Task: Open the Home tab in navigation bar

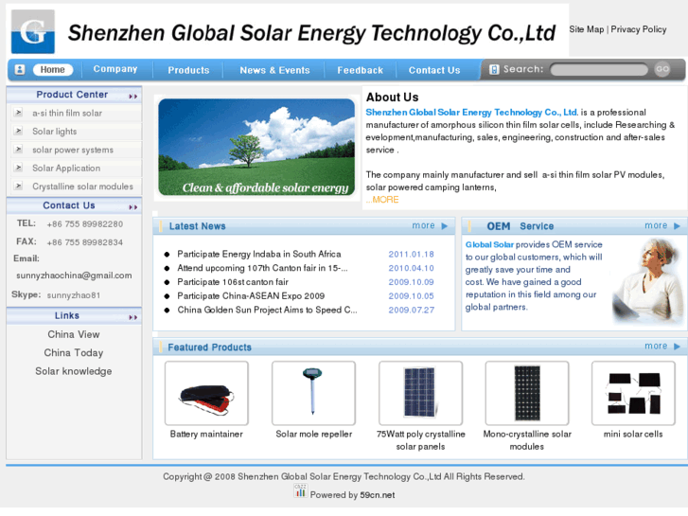Action: tap(53, 69)
